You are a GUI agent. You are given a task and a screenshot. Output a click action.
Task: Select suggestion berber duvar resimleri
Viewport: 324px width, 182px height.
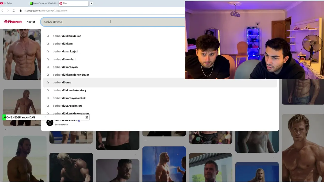(160, 106)
